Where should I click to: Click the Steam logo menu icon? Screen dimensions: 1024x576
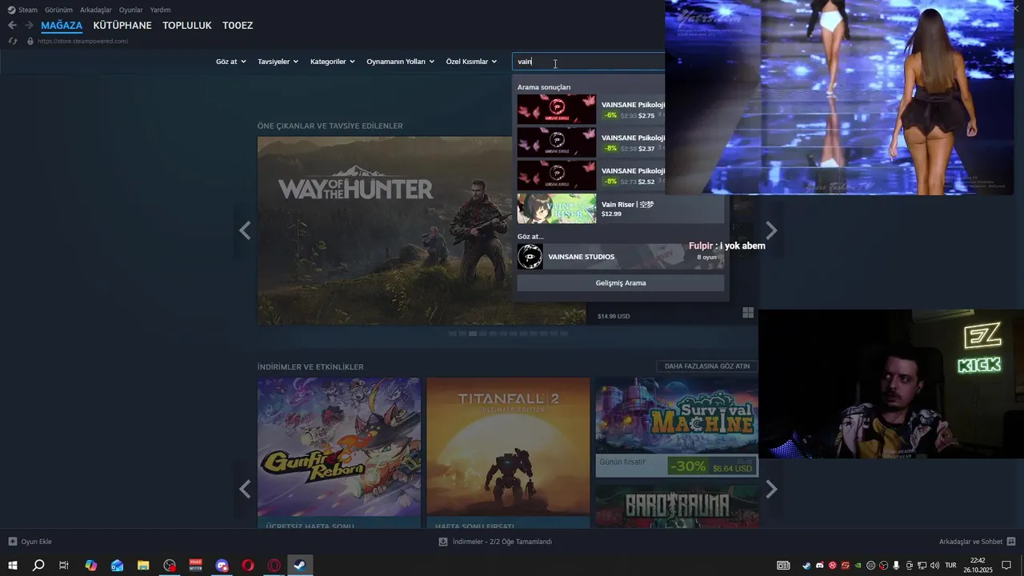point(11,10)
